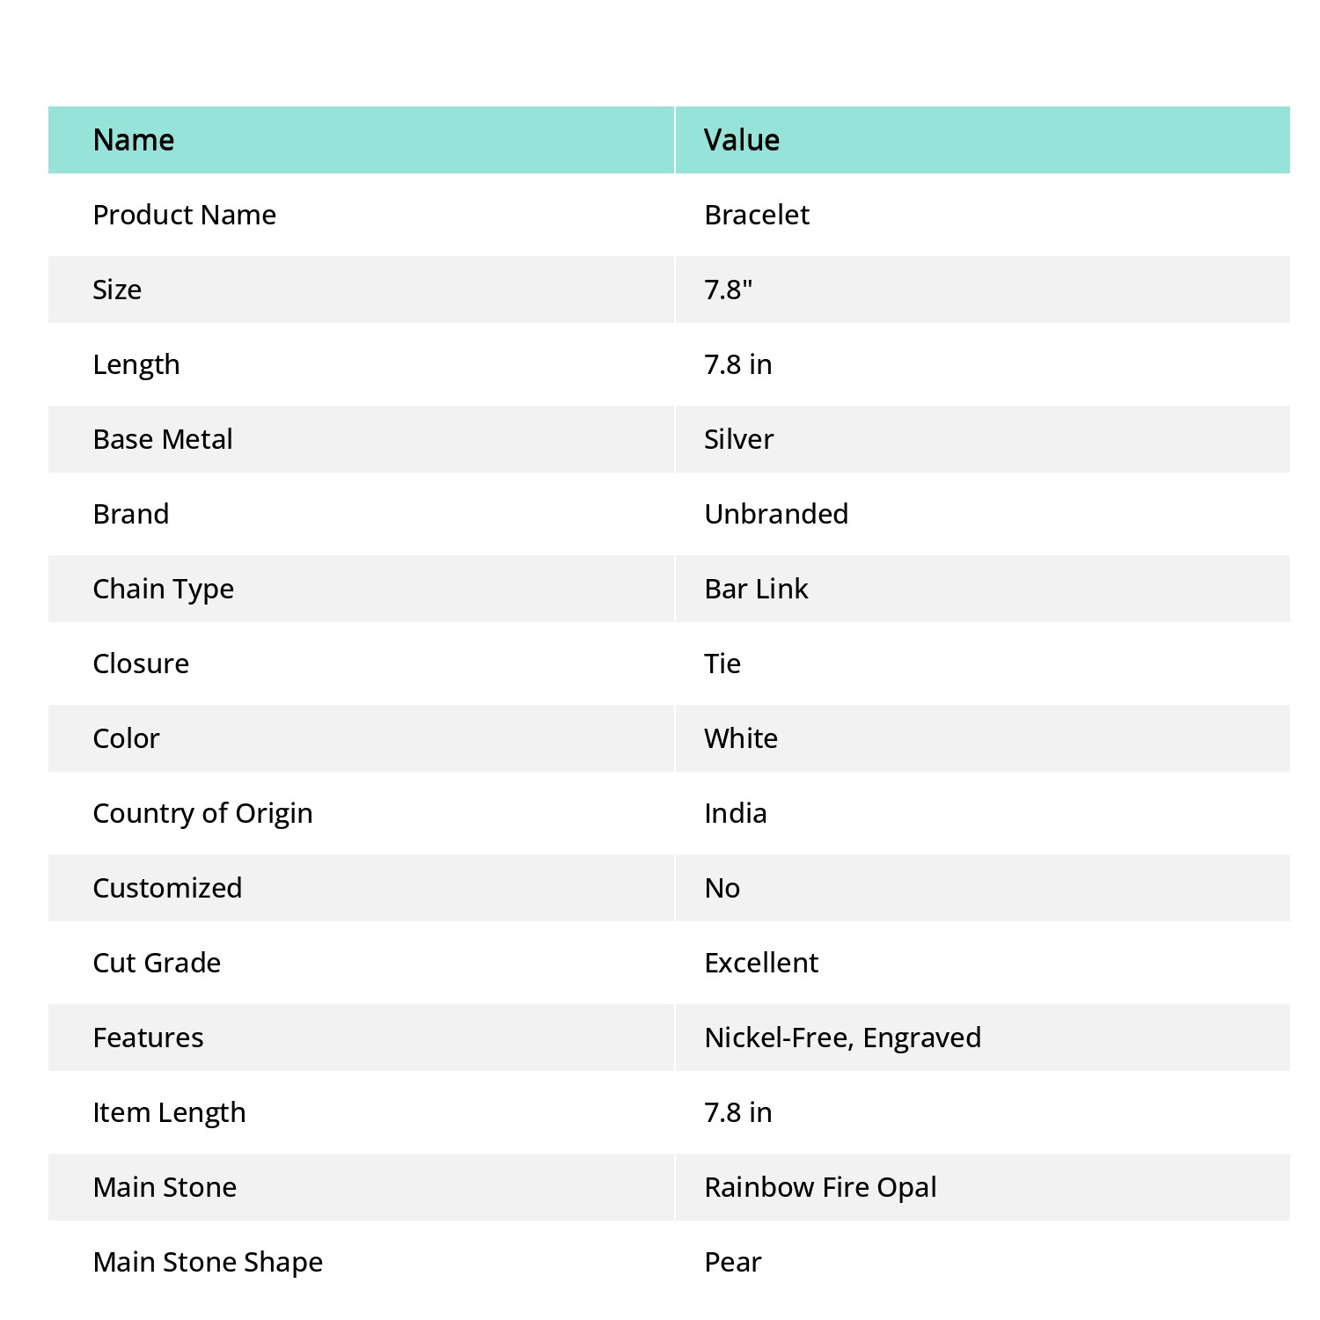
Task: Click the India value cell
Action: [736, 813]
